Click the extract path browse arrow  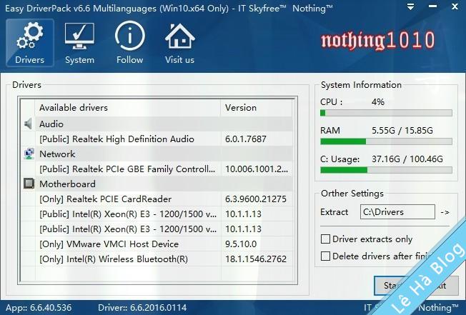click(445, 212)
